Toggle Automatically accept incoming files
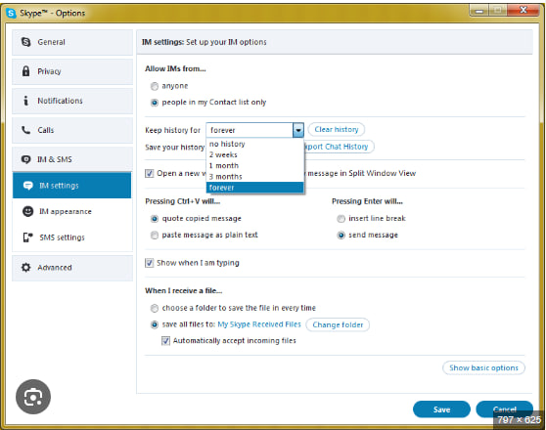 click(165, 341)
